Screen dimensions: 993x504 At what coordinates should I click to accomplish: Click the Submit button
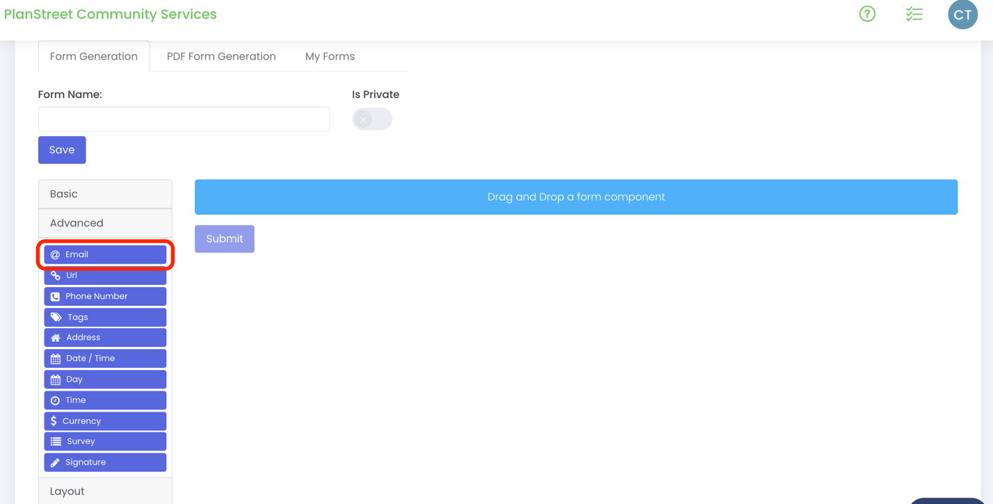click(x=225, y=239)
